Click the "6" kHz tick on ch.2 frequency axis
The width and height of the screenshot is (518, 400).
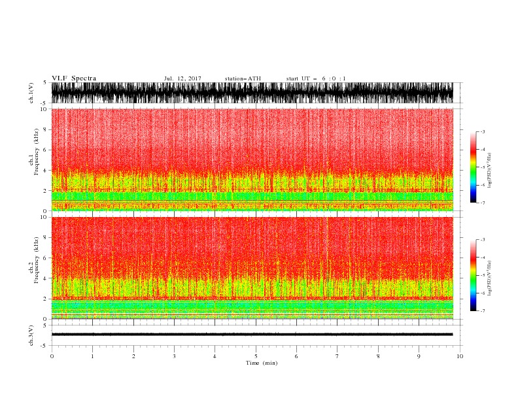click(x=46, y=258)
